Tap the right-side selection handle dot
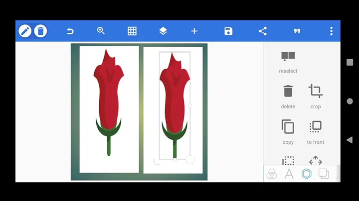 tap(190, 106)
